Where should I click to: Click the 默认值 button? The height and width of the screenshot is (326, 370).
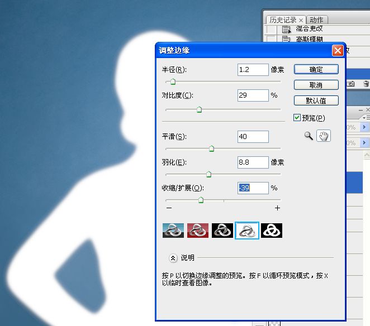point(316,100)
